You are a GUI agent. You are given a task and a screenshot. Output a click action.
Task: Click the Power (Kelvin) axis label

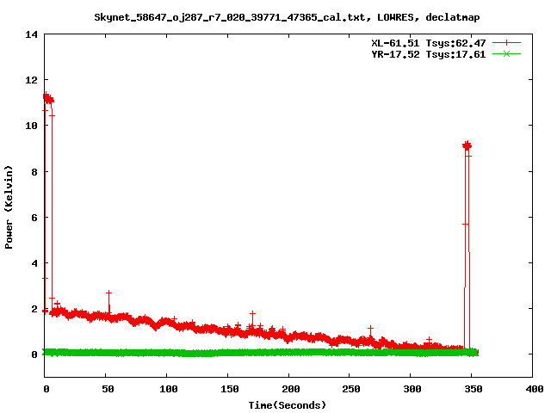point(9,207)
